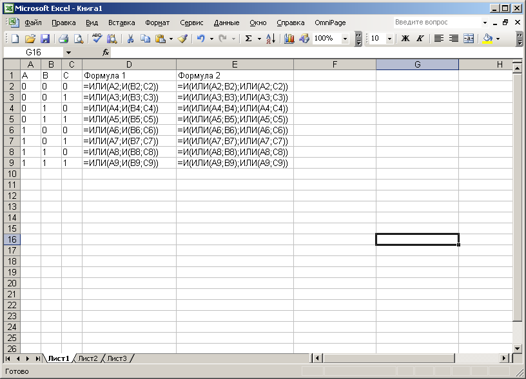Viewport: 526px width, 379px height.
Task: Open the Вид menu
Action: click(x=92, y=23)
